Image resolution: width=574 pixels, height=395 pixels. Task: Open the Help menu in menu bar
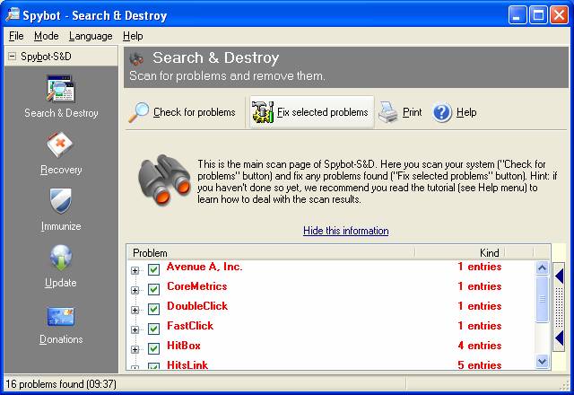pyautogui.click(x=133, y=36)
